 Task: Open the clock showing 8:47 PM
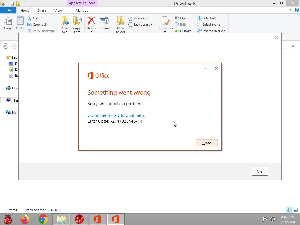(287, 219)
